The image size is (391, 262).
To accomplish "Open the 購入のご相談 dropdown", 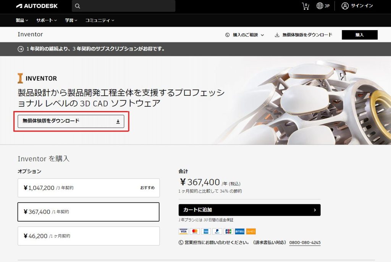I will point(244,35).
